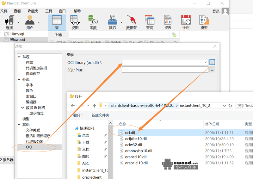This screenshot has height=179, width=253.
Task: Collapse the 常规 options group
Action: [x=19, y=57]
